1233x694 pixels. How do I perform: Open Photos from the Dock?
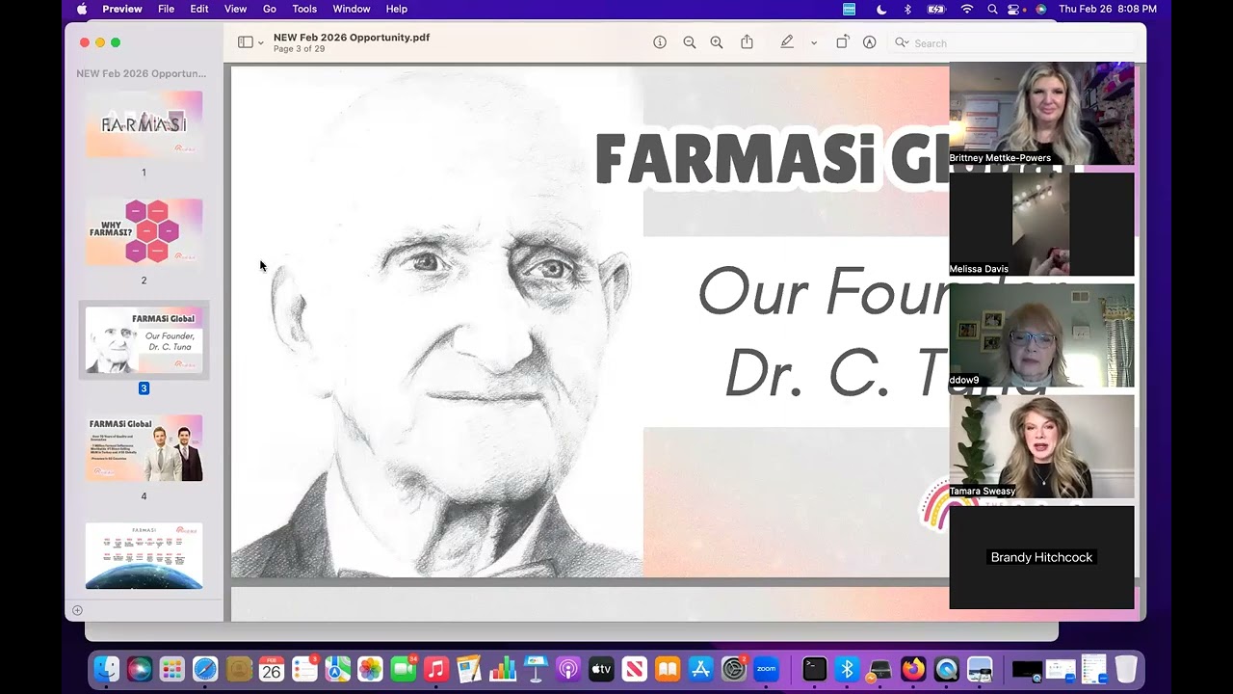(370, 669)
